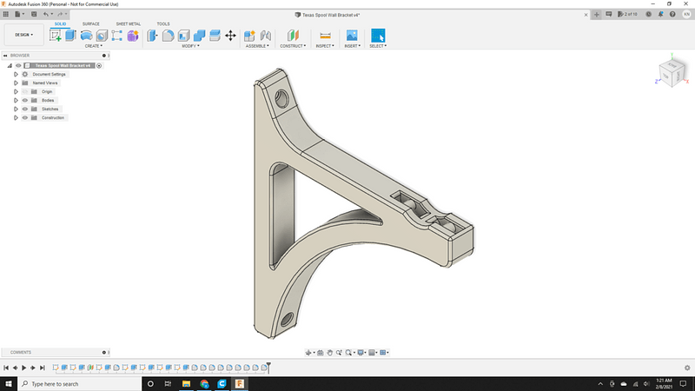Choose the Move/Copy tool
Screen dimensions: 695x391
point(230,36)
